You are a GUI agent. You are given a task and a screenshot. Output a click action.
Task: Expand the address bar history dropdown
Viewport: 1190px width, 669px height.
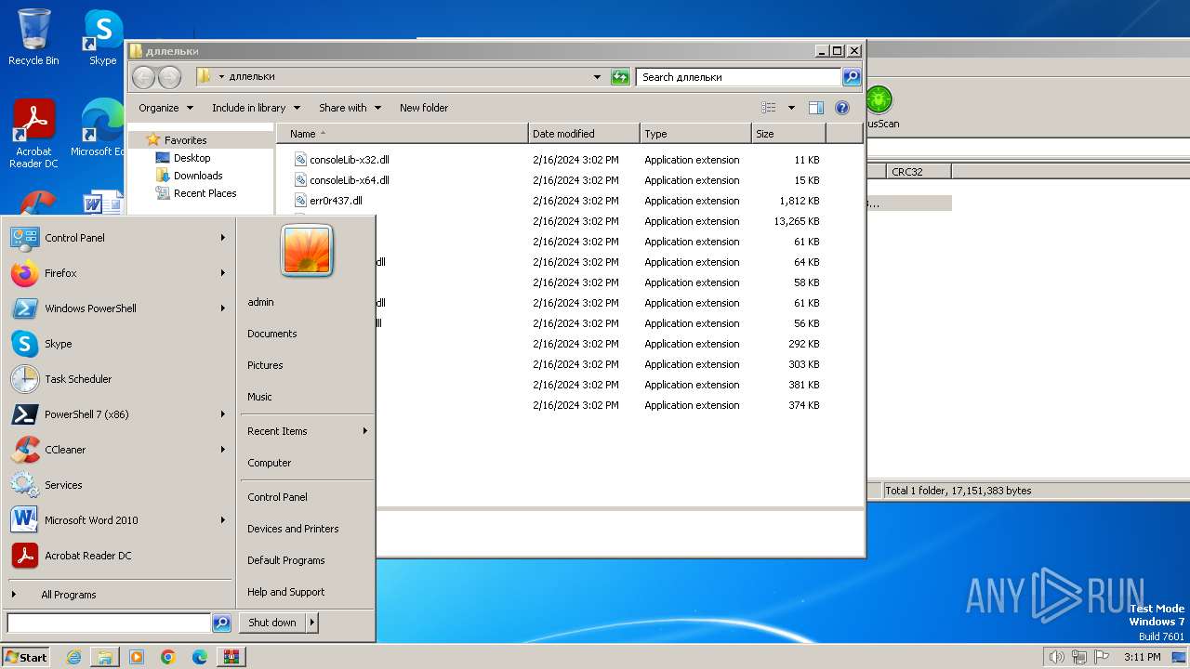point(597,77)
